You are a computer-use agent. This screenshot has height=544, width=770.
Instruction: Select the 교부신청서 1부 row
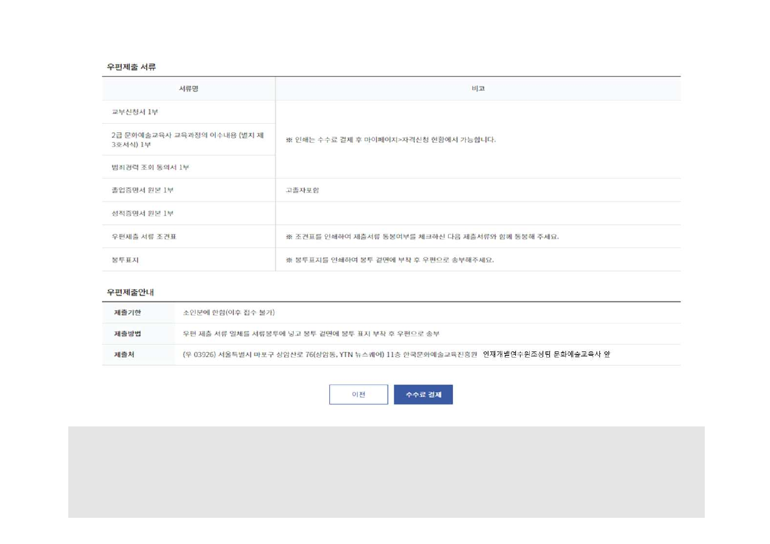135,112
